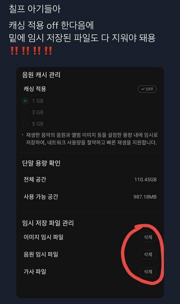Tap the 단말 용량 확인 section heading
Image resolution: width=180 pixels, height=304 pixels.
[41, 163]
